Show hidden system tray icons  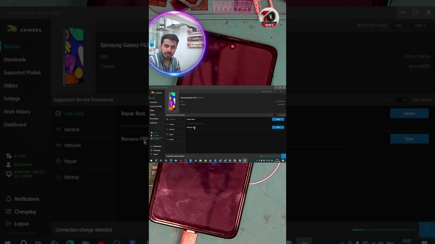coord(257,161)
